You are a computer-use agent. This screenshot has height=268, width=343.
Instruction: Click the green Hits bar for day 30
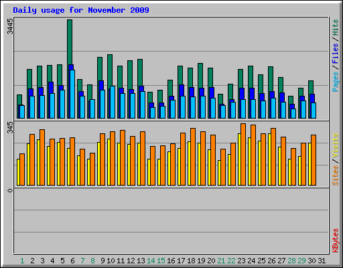pyautogui.click(x=311, y=87)
